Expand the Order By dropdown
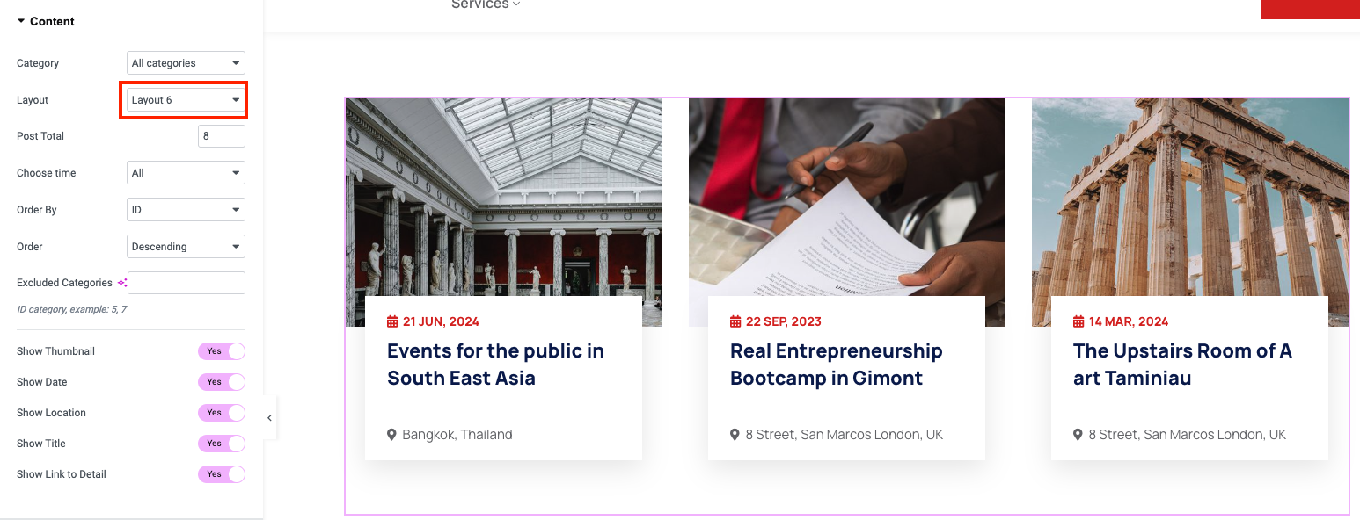This screenshot has height=520, width=1360. tap(186, 210)
